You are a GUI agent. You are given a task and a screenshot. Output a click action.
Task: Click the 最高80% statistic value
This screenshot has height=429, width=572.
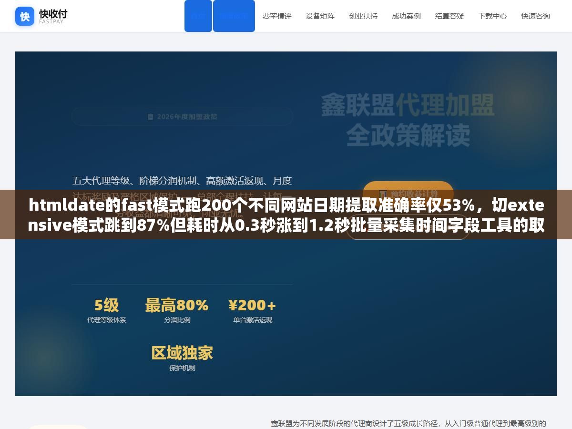177,305
